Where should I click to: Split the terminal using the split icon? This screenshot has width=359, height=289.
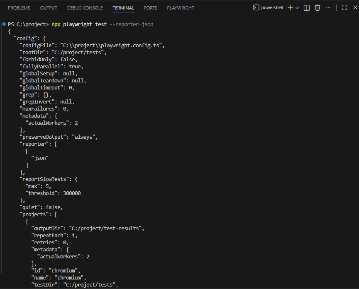306,7
